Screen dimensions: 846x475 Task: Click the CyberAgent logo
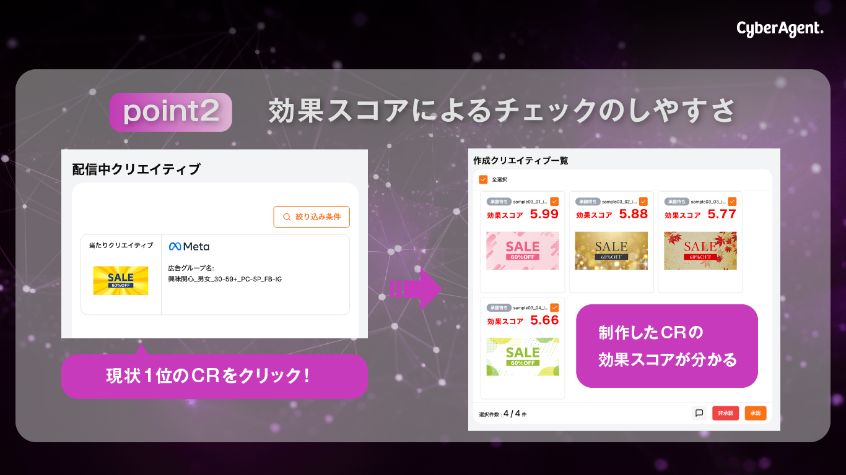780,28
